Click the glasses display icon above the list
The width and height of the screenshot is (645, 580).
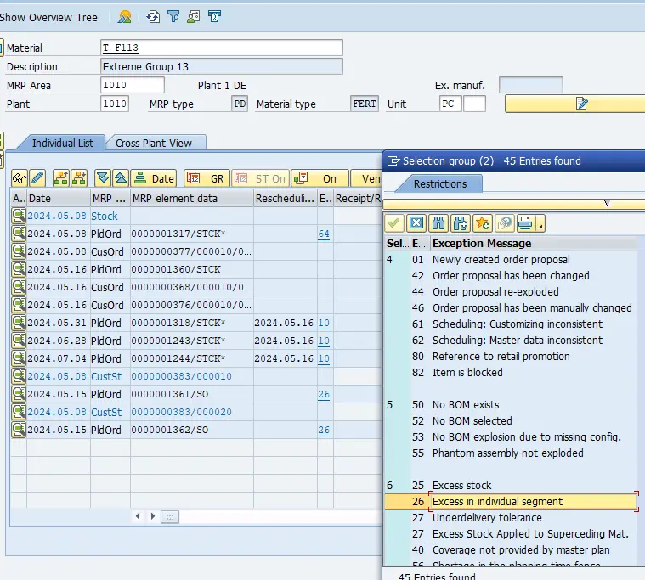pyautogui.click(x=19, y=178)
